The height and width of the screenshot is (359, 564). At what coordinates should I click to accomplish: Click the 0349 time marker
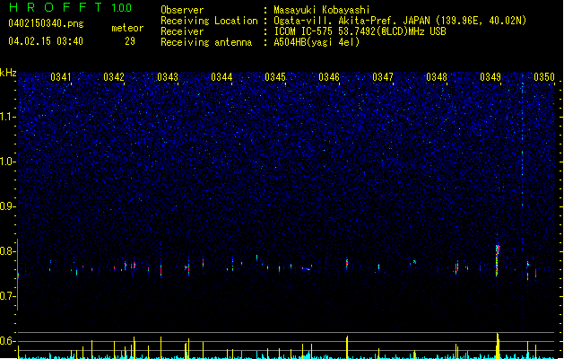tap(490, 77)
